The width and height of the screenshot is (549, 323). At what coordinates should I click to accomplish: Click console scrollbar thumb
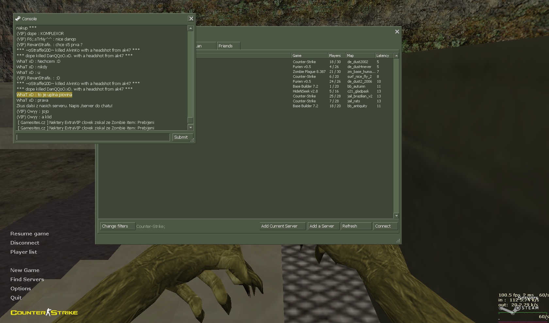pyautogui.click(x=191, y=120)
